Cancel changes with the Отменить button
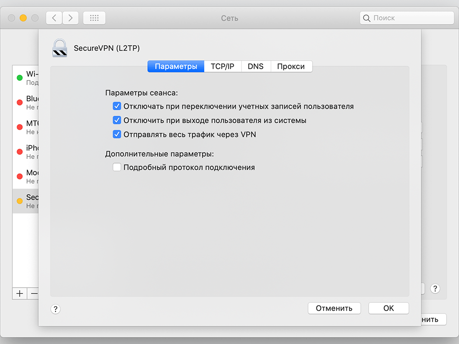Screen dimensions: 459x344 [x=334, y=308]
